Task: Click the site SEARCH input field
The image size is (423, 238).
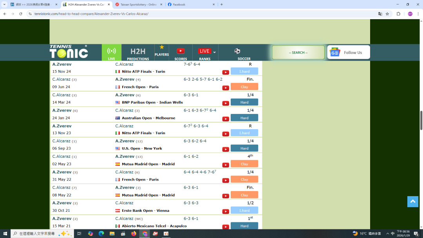Action: tap(298, 52)
